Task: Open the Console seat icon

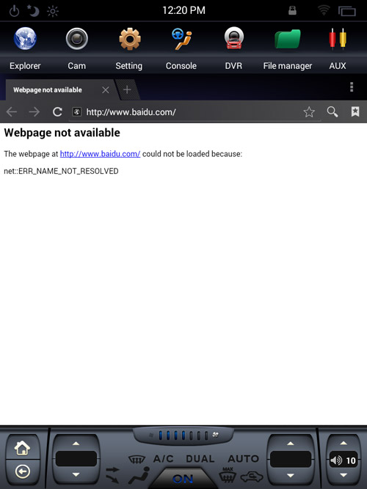Action: (181, 39)
